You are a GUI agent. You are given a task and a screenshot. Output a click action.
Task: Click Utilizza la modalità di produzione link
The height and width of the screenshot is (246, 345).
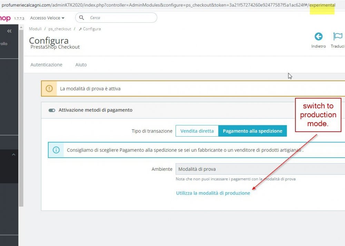point(213,193)
